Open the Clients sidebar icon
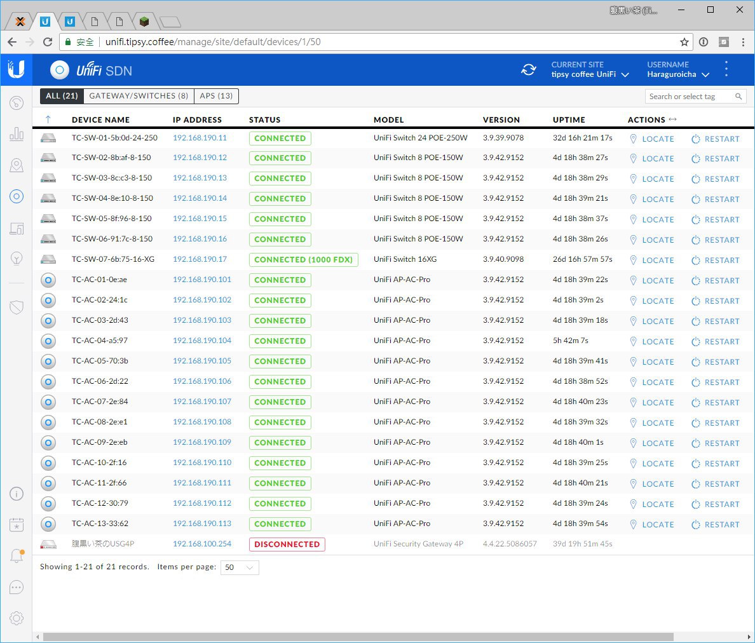 tap(17, 227)
